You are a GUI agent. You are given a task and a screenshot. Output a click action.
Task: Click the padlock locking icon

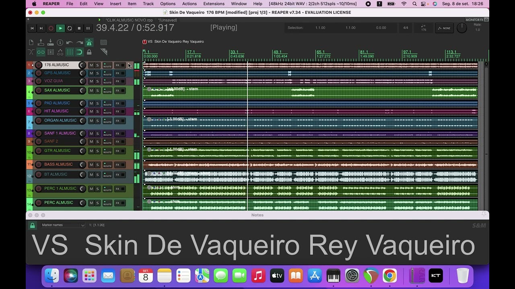click(x=89, y=52)
